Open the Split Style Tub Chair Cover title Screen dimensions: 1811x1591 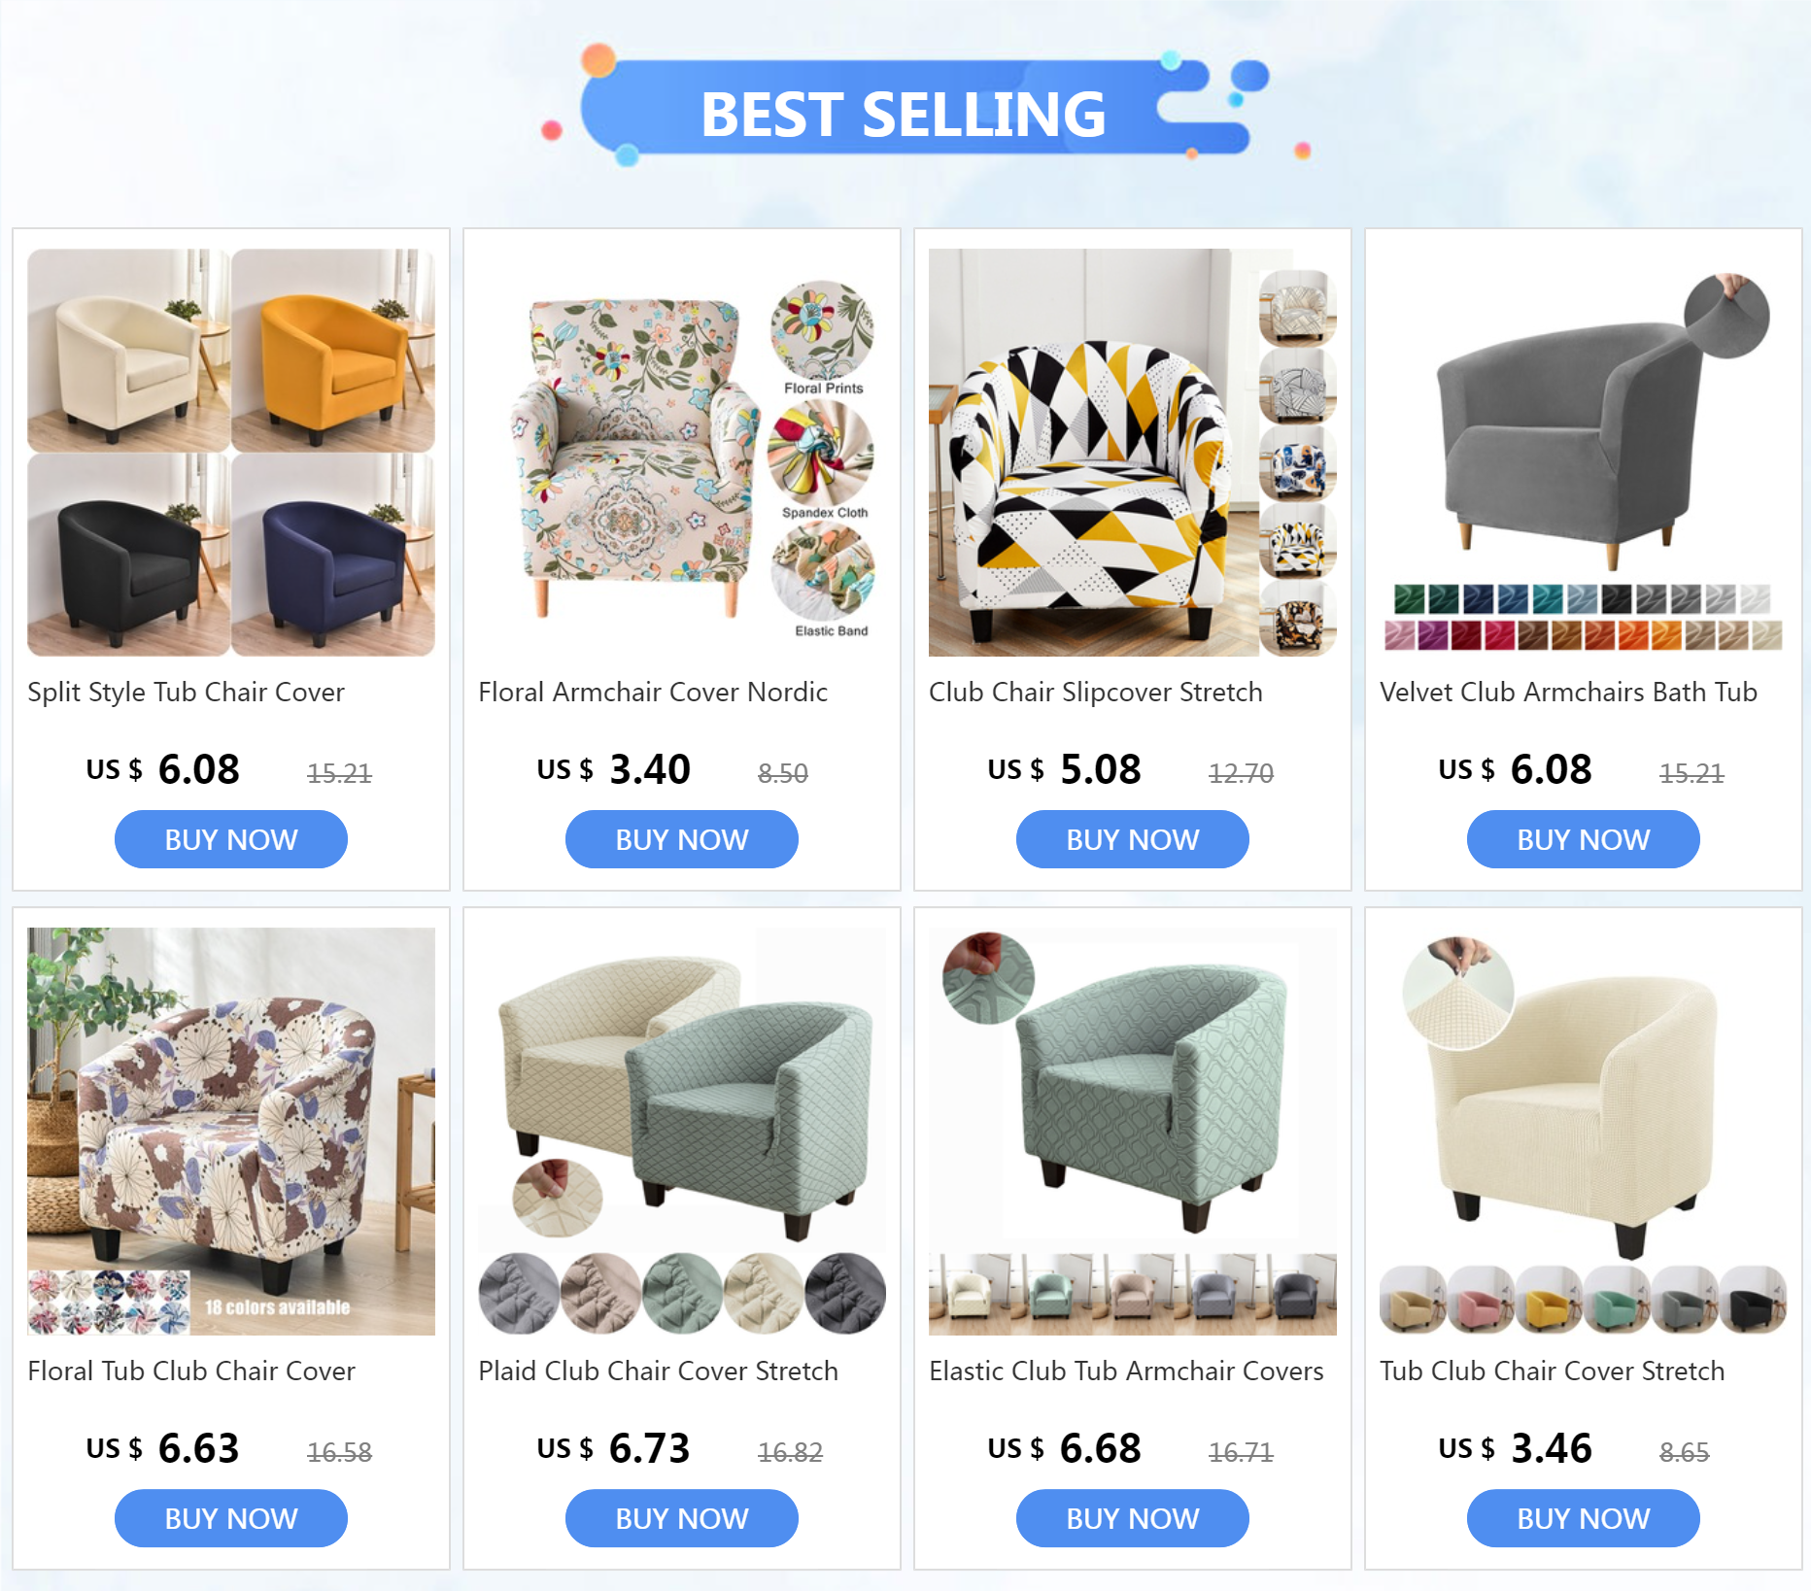(x=186, y=692)
